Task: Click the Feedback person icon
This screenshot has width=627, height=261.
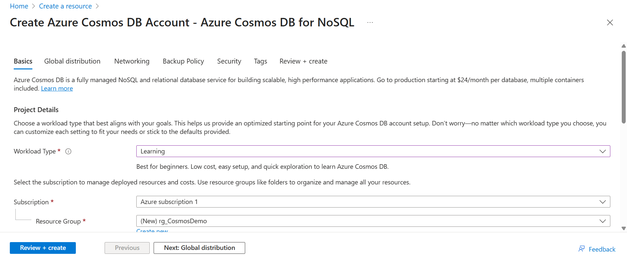Action: (582, 249)
